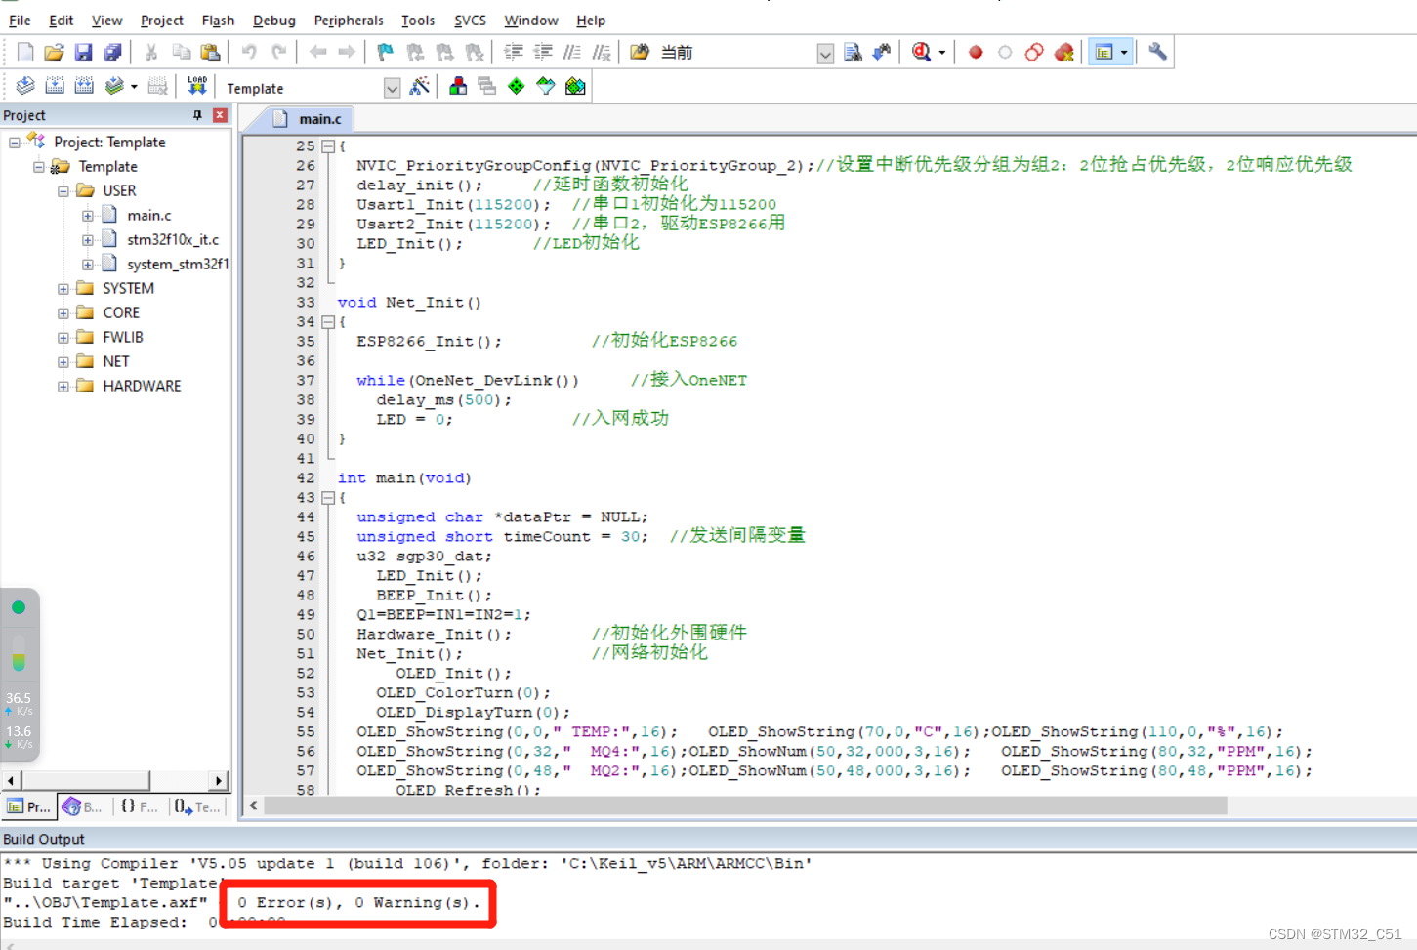The image size is (1417, 950).
Task: Open Options for Target magic wand icon
Action: coord(420,86)
